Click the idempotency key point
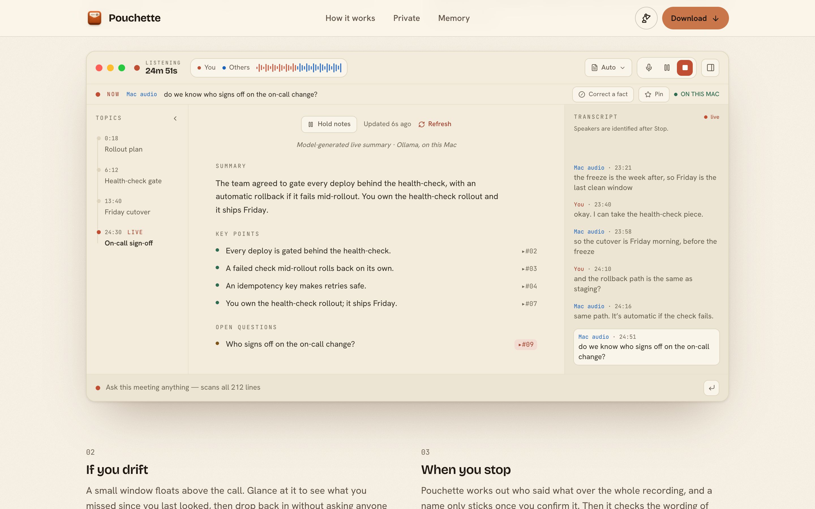815x509 pixels. (x=296, y=286)
